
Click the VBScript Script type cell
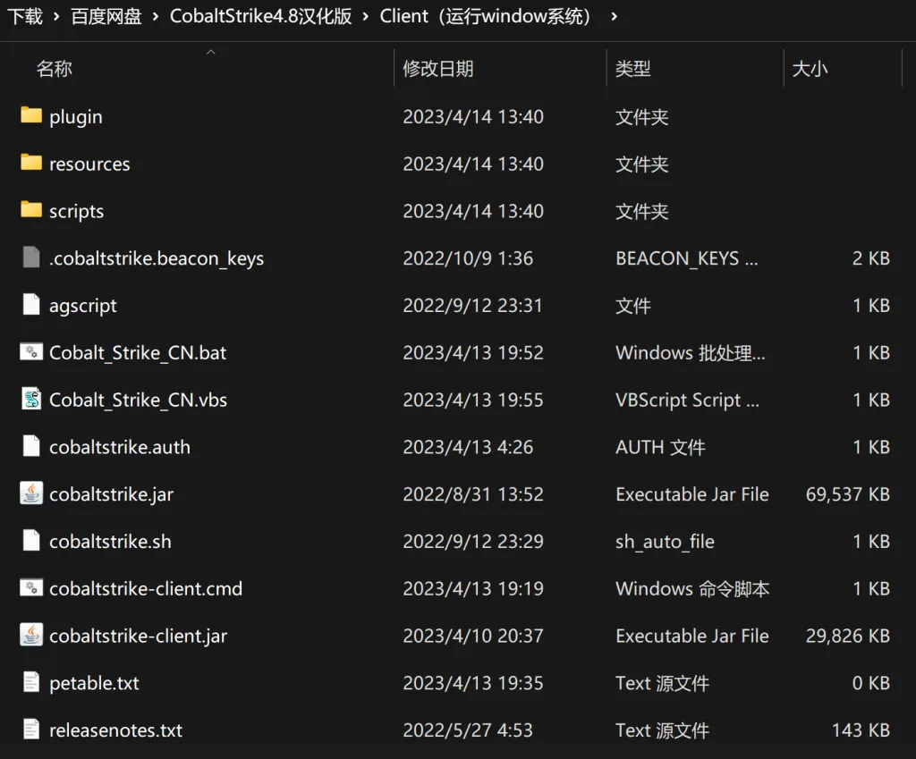pos(688,400)
